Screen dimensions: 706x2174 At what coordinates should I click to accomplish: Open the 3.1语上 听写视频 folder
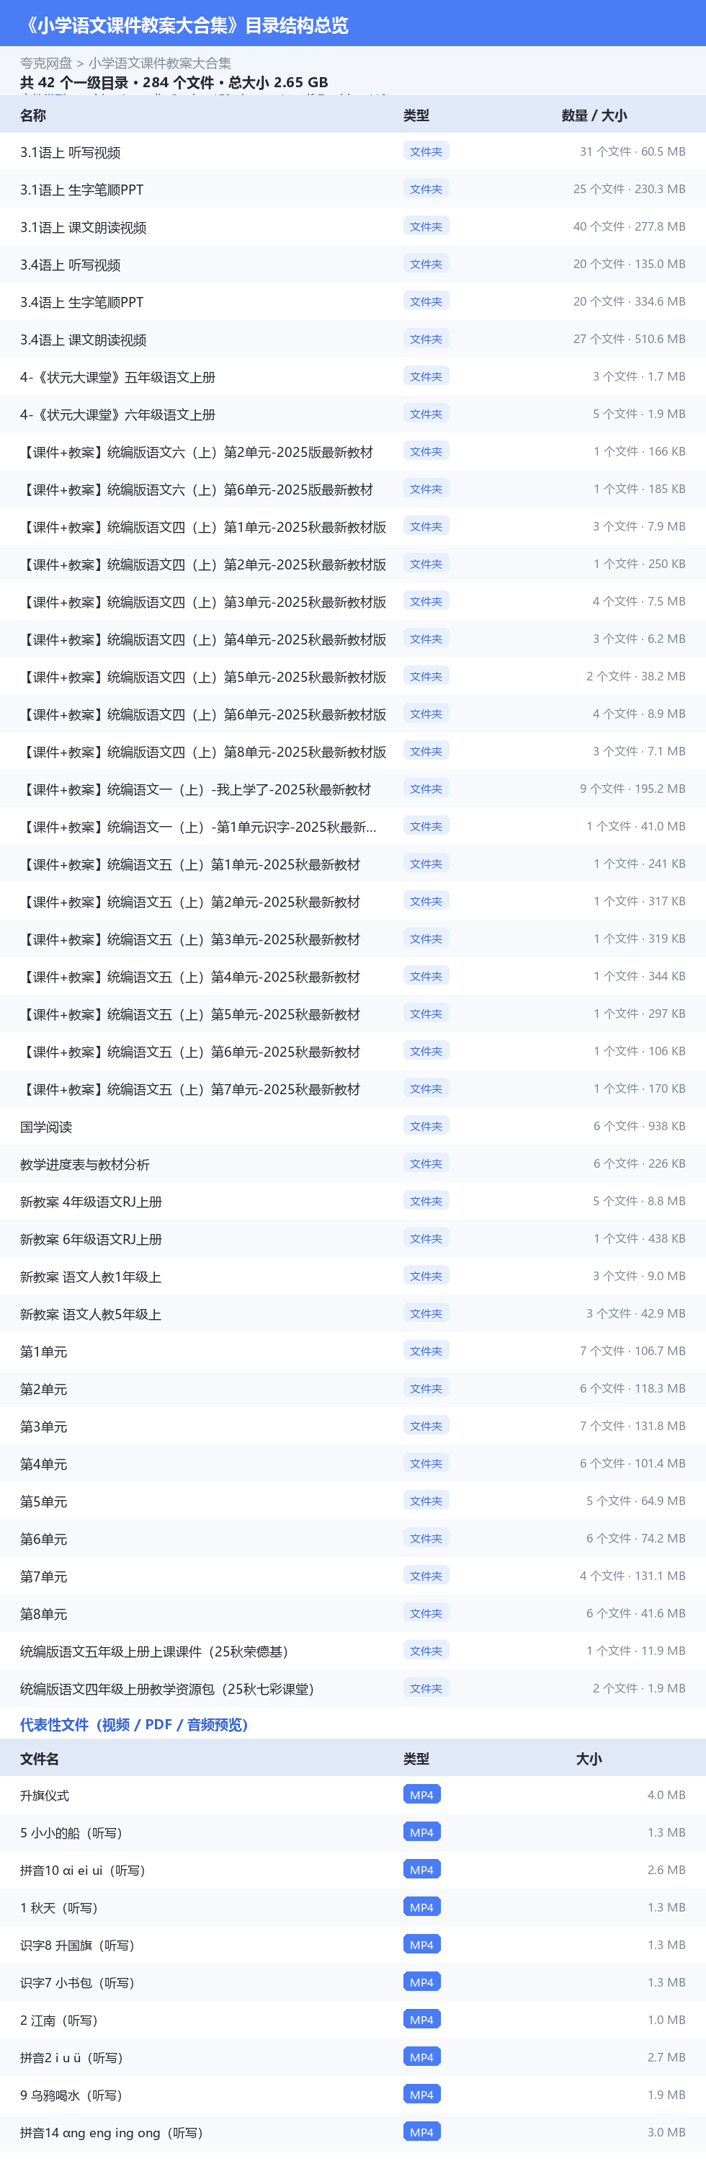[x=352, y=152]
